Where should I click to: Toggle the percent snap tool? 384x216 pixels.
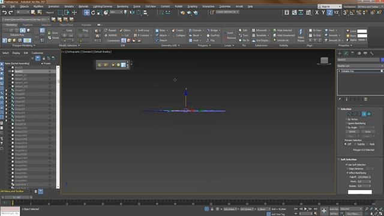tap(359, 13)
